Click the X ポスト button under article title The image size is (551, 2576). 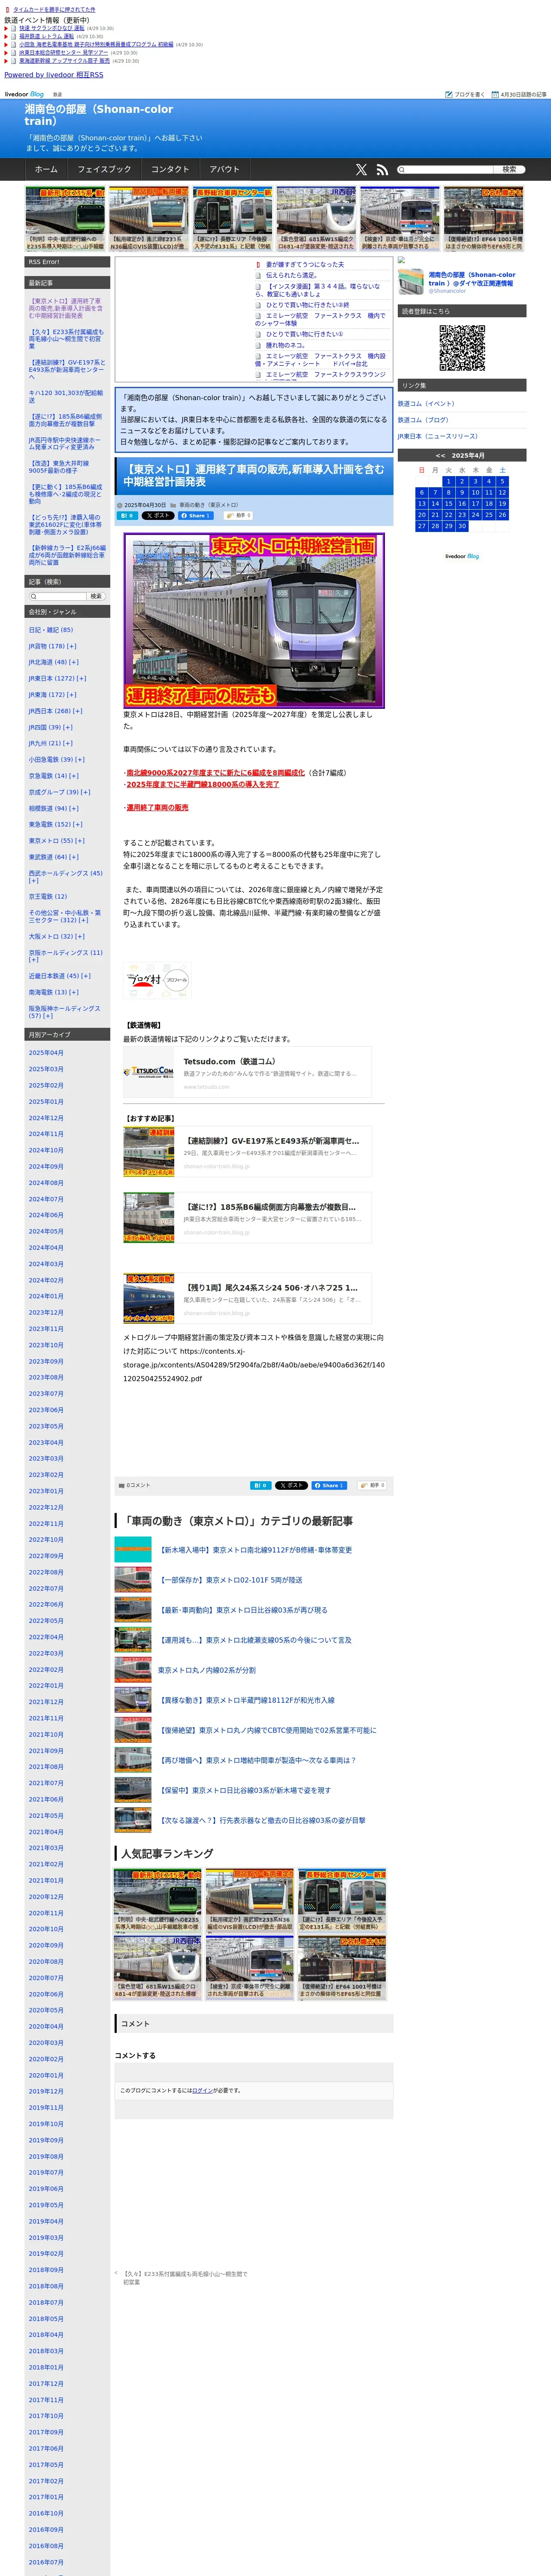pyautogui.click(x=158, y=516)
